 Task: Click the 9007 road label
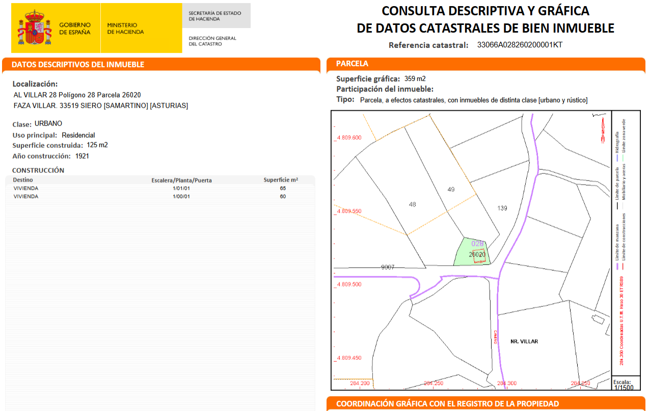(388, 267)
